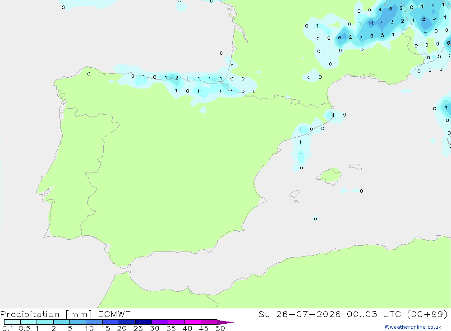Viewport: 451px width, 331px height.
Task: Click the '50' legend scale label
Action: [x=220, y=328]
